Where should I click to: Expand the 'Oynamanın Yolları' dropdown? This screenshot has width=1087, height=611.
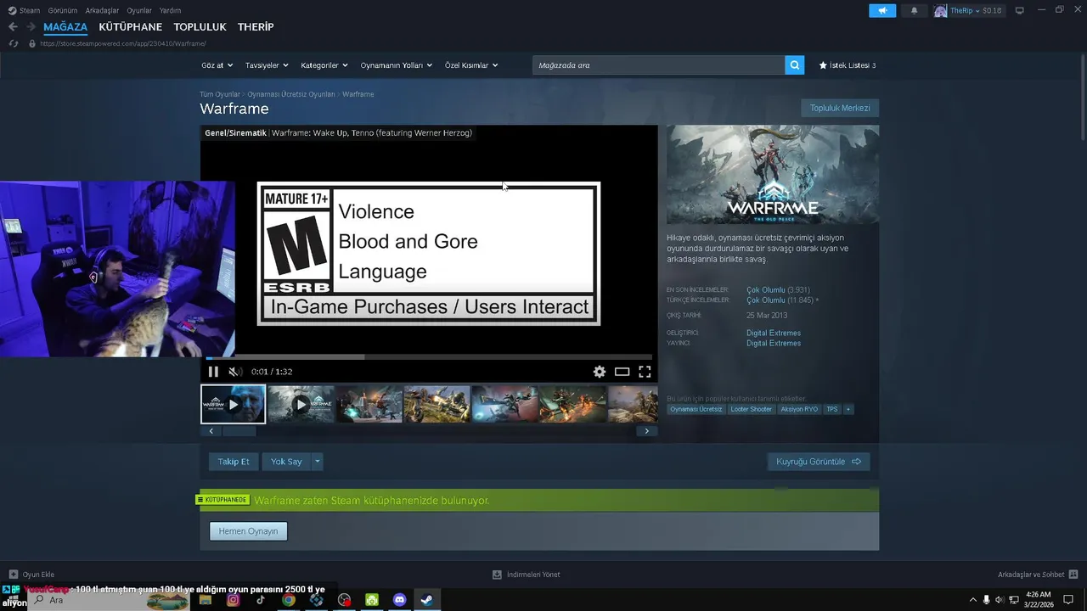(x=397, y=65)
